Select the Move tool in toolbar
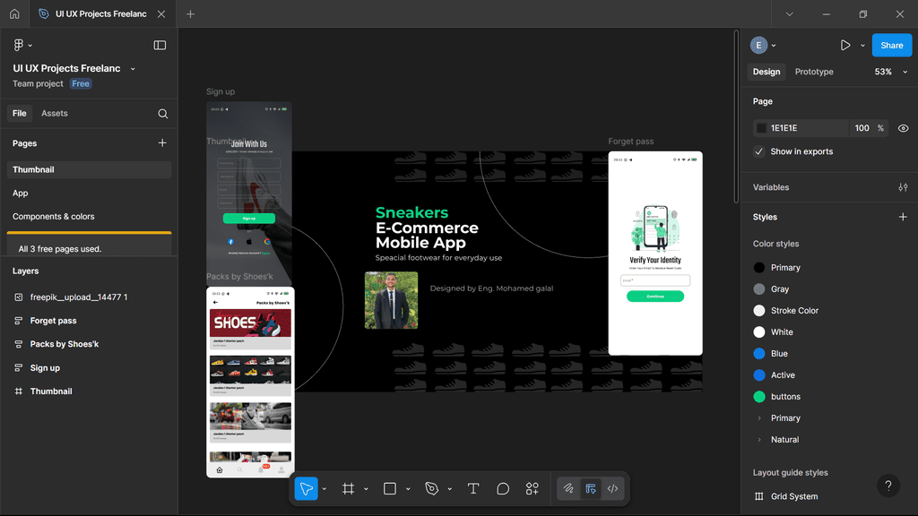This screenshot has width=918, height=516. pos(306,488)
